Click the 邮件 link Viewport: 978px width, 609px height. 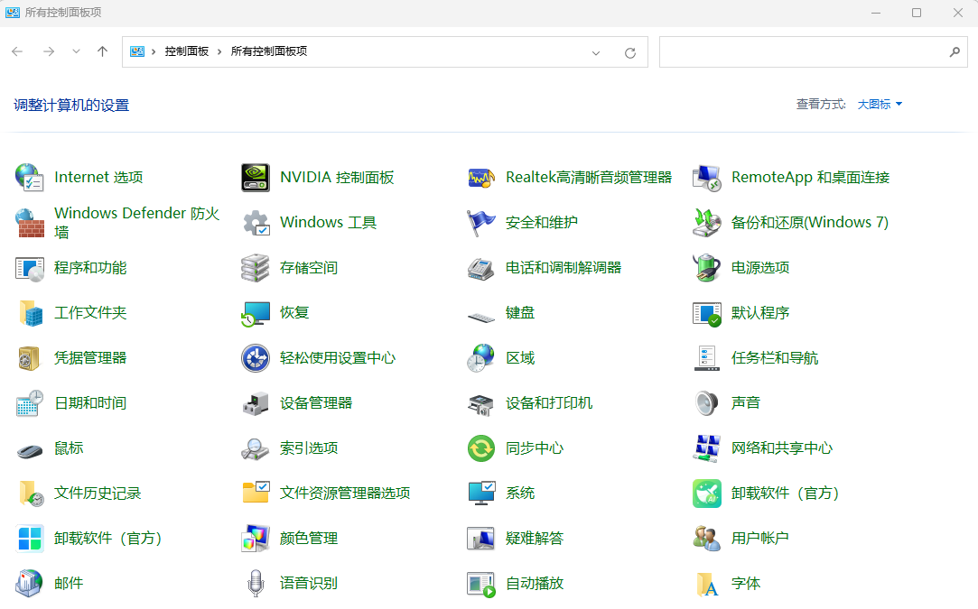(x=69, y=584)
